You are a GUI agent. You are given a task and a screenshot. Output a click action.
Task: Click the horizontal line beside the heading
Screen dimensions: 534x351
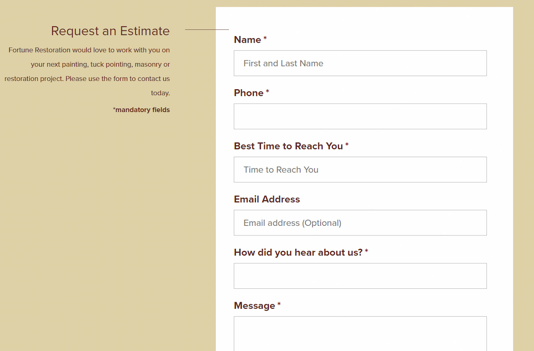tap(206, 30)
